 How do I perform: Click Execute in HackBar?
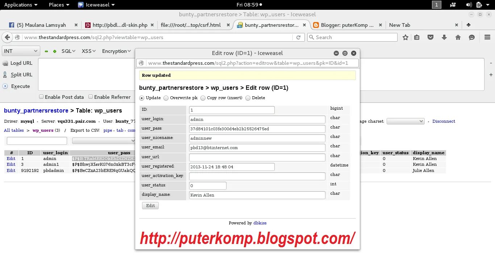click(16, 86)
